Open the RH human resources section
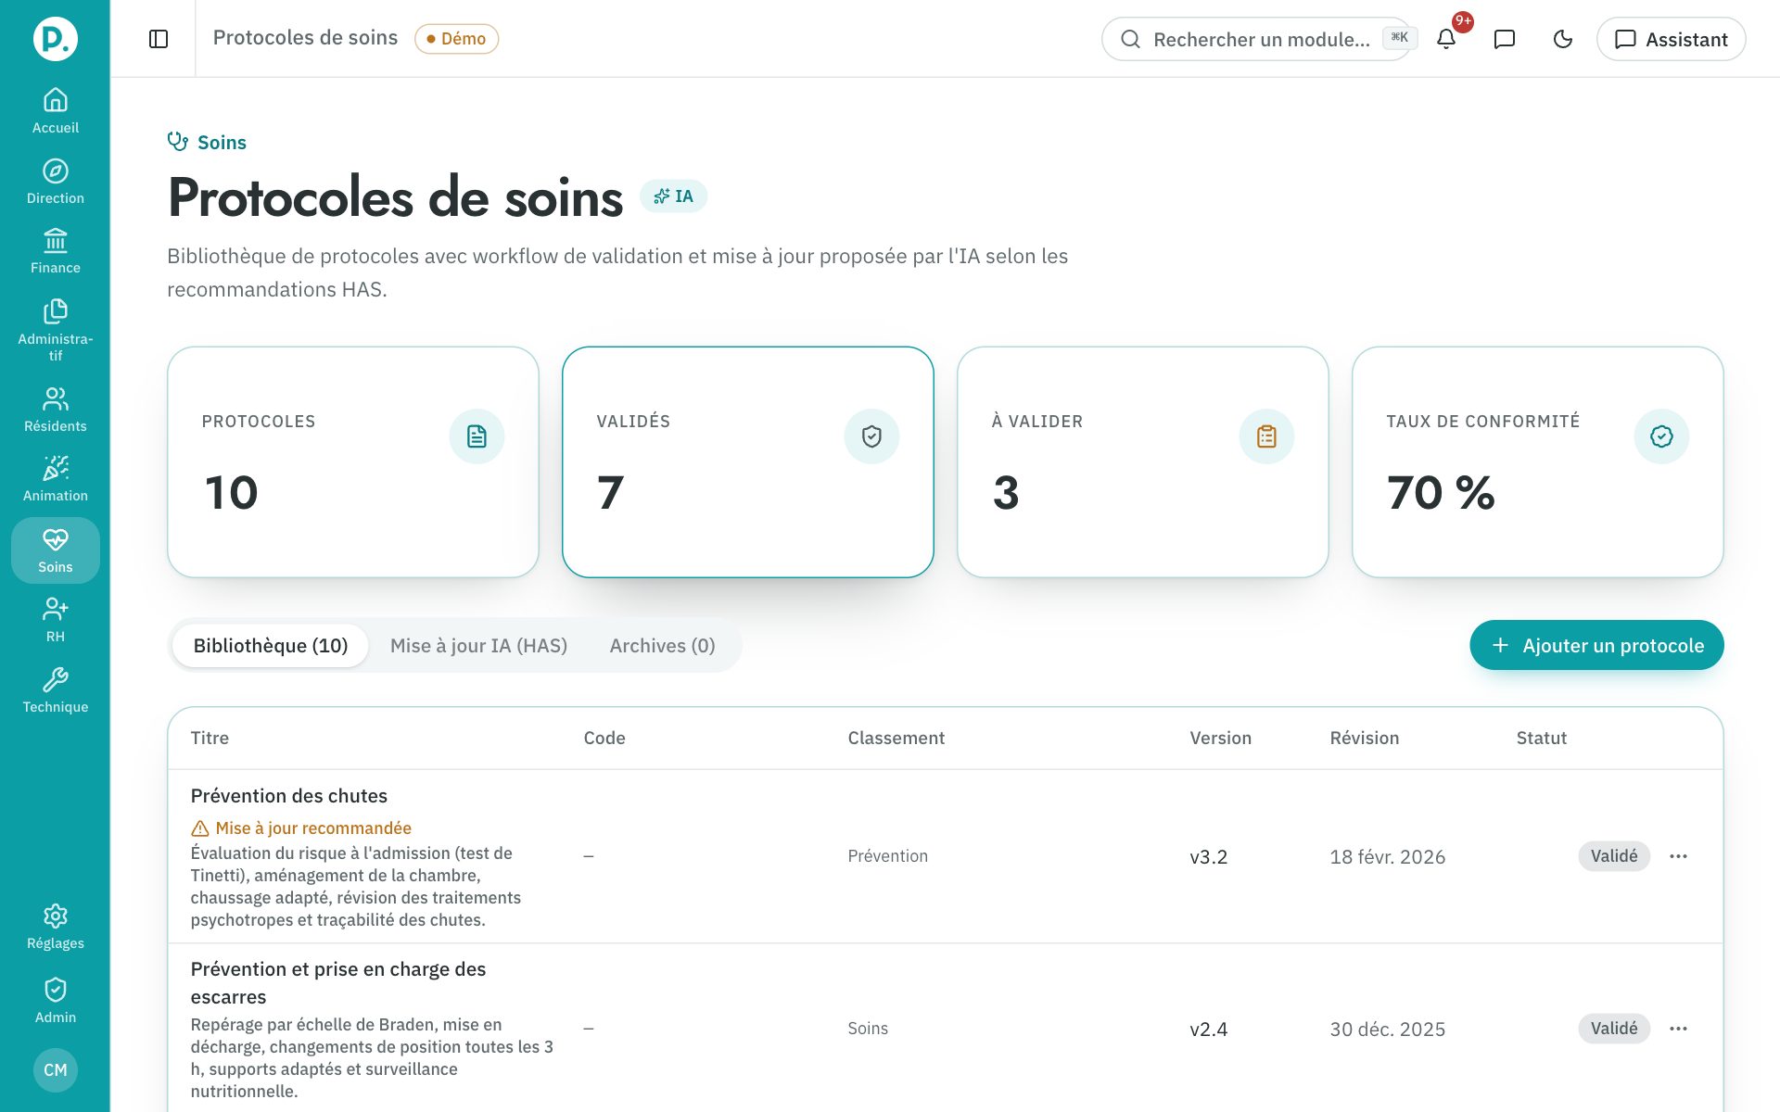The width and height of the screenshot is (1780, 1112). [x=55, y=621]
